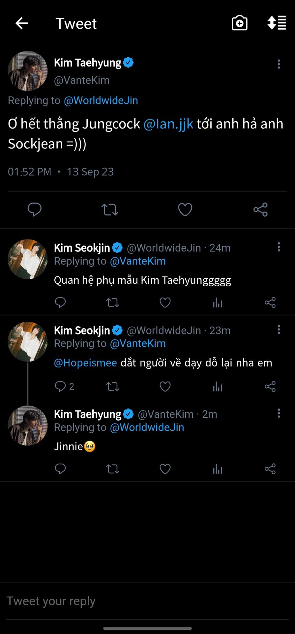Viewport: 295px width, 634px height.
Task: Open more options on the "Jinnie" reply
Action: tap(279, 413)
